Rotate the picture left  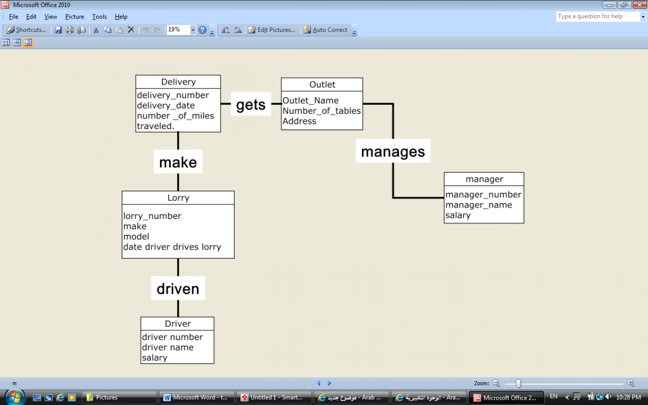click(226, 30)
